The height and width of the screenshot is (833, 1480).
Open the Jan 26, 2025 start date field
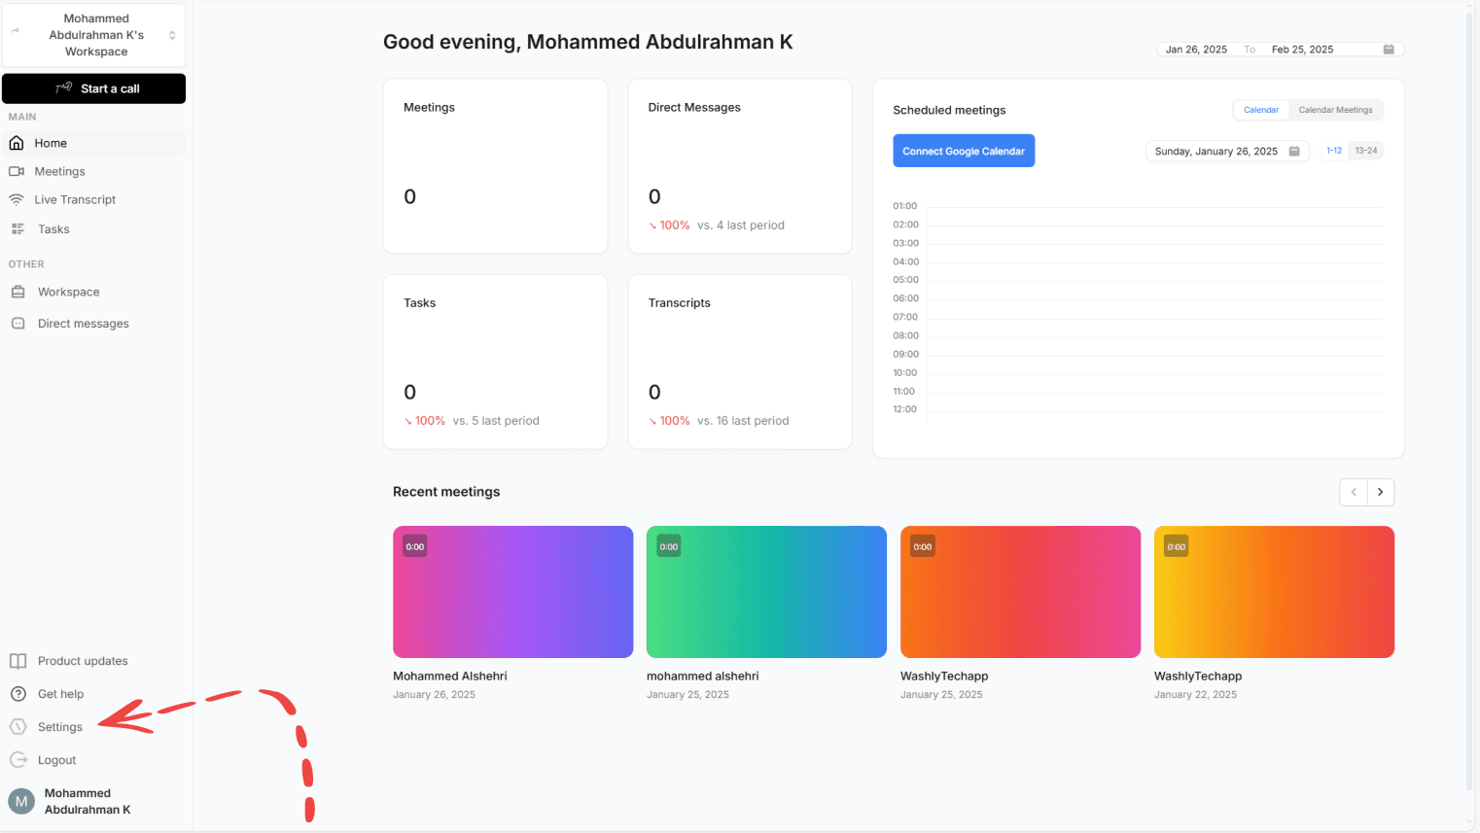pos(1196,49)
